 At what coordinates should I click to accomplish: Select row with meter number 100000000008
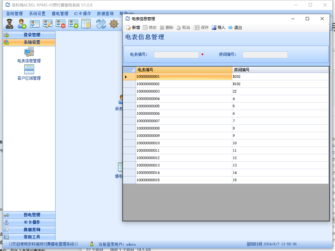pos(184,128)
